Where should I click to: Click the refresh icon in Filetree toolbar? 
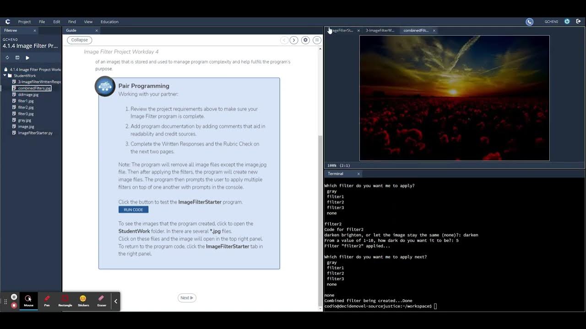coord(7,58)
